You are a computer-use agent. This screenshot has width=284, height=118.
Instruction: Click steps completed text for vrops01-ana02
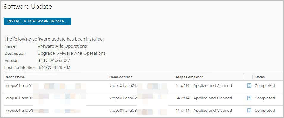pyautogui.click(x=204, y=98)
